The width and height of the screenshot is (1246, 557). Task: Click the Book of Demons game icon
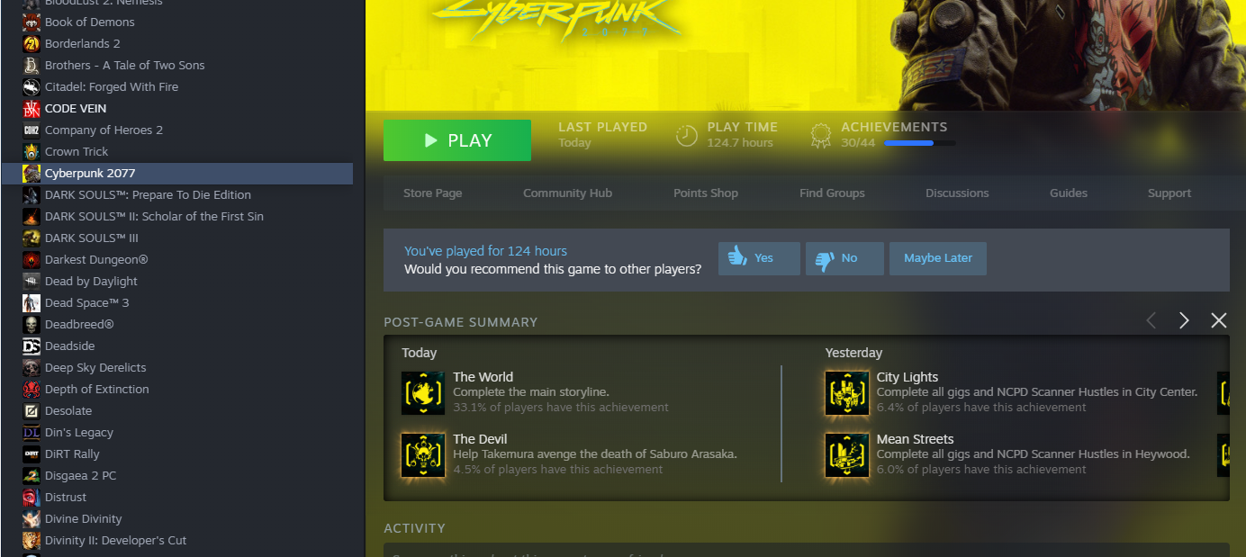coord(32,22)
